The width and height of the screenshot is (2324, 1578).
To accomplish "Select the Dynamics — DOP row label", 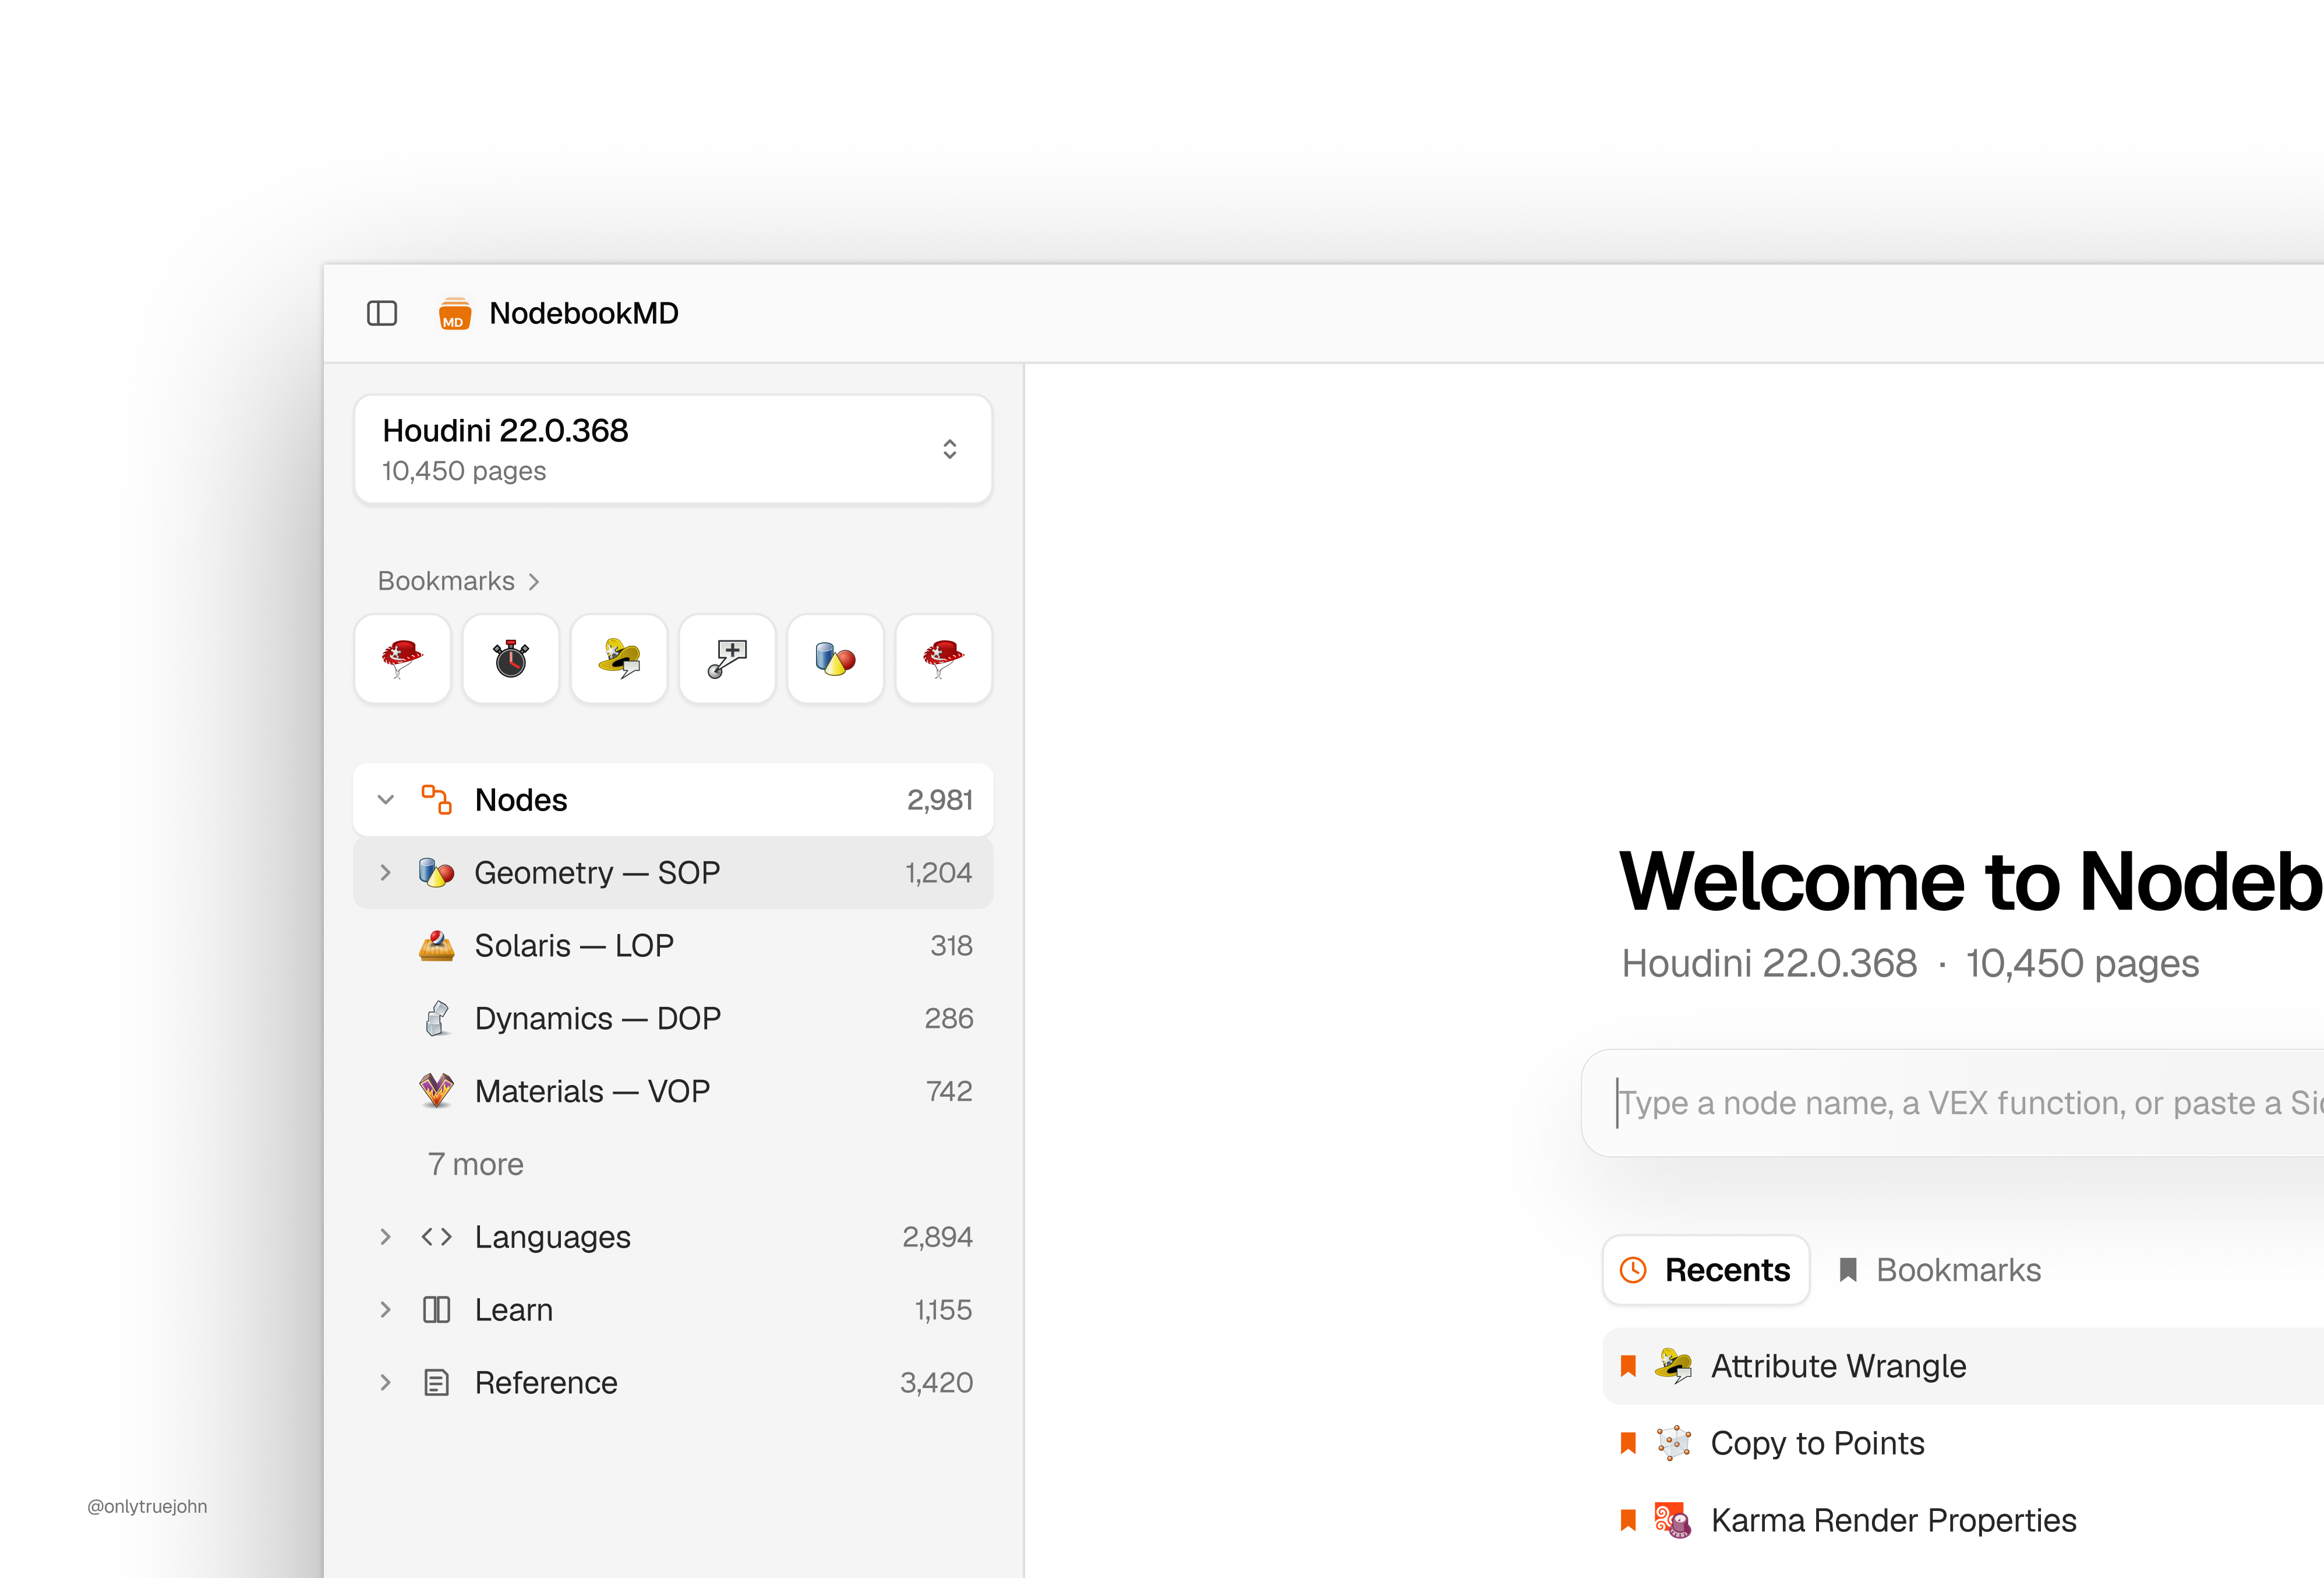I will (x=598, y=1019).
